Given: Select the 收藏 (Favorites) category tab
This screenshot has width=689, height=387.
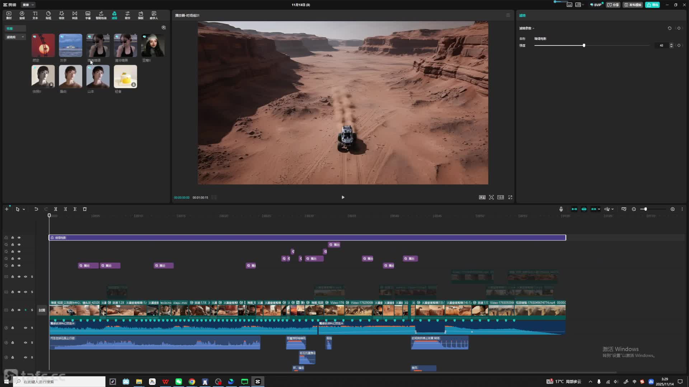Looking at the screenshot, I should [x=10, y=28].
